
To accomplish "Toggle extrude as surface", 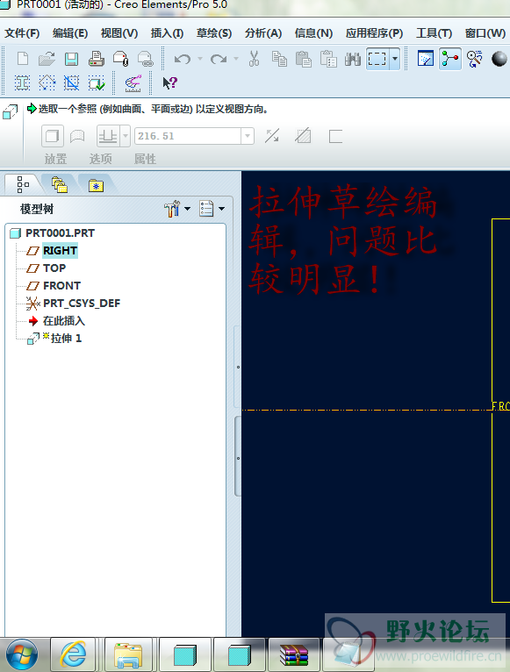I will point(77,136).
